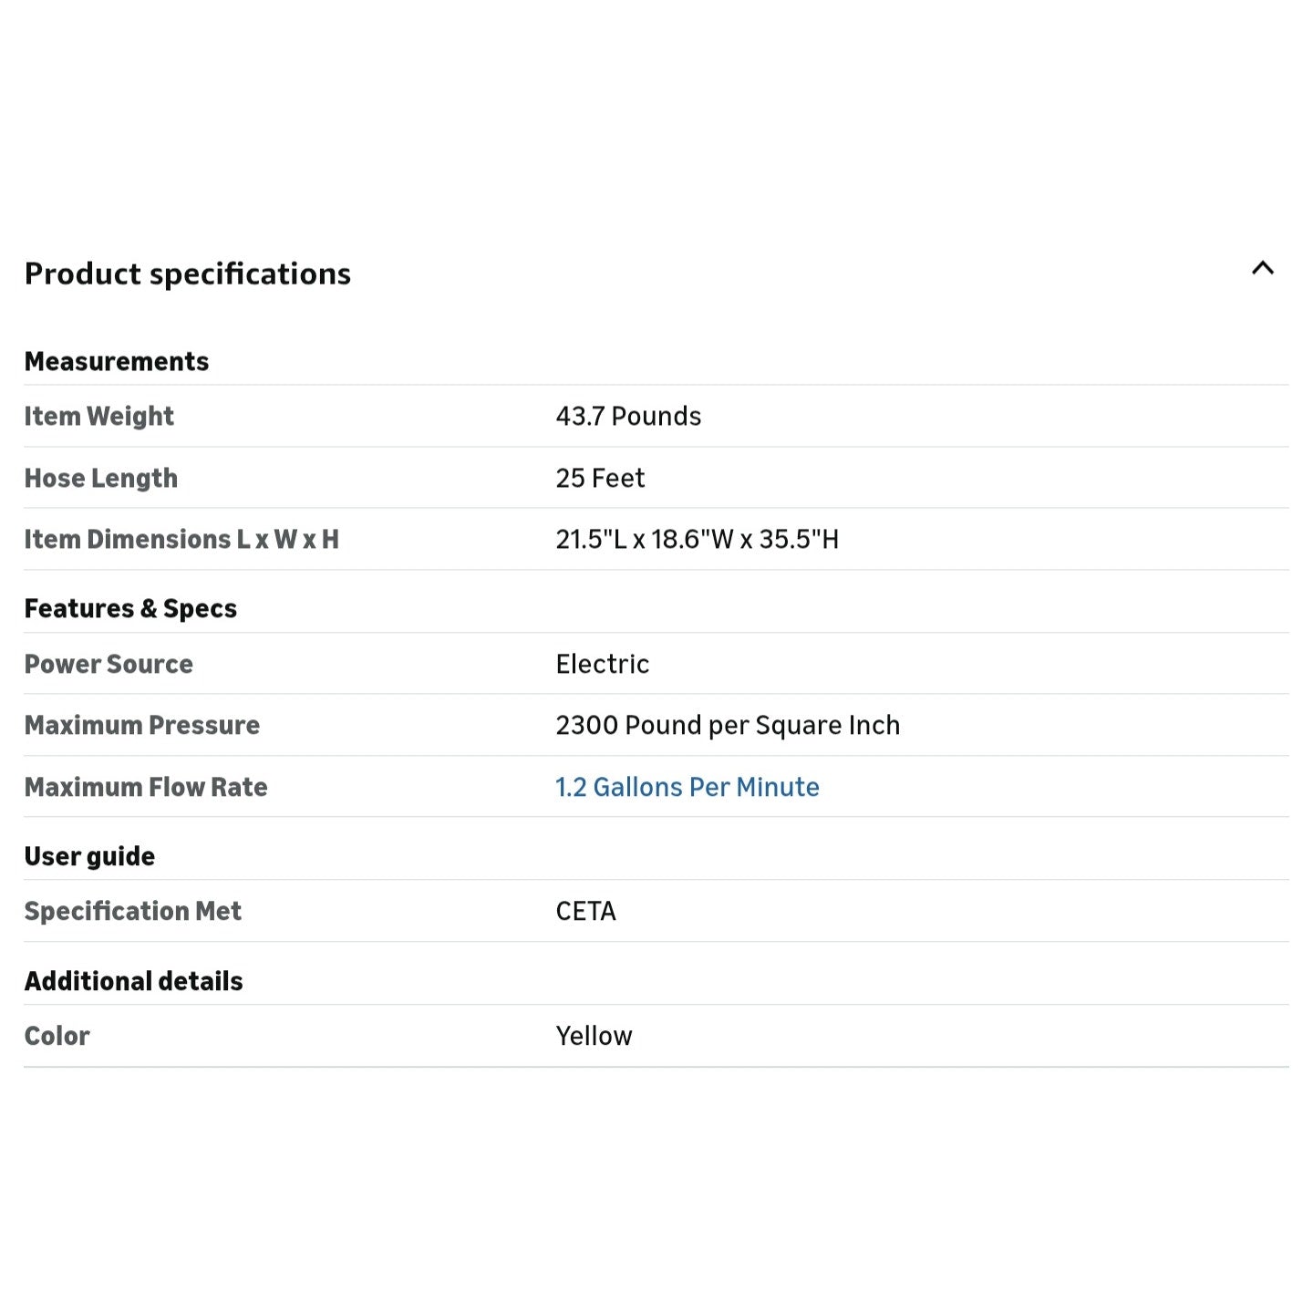Click the 21.5"L x 18.6"W x 35.5"H value

click(698, 539)
